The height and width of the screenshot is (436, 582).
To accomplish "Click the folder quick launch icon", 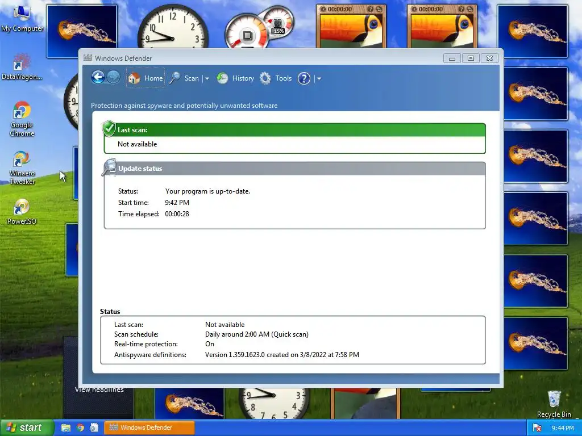I will point(66,427).
